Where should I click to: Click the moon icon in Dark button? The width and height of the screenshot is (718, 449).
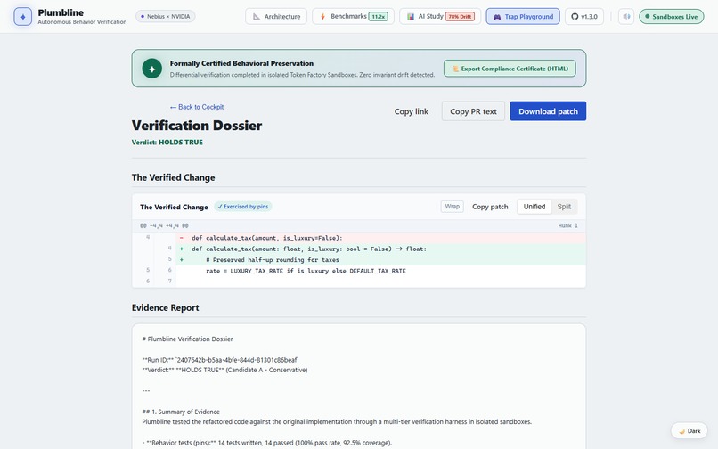681,431
